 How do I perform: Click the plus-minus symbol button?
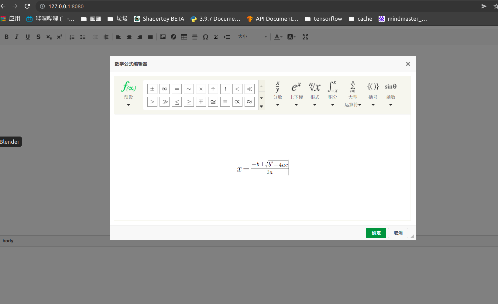click(152, 89)
